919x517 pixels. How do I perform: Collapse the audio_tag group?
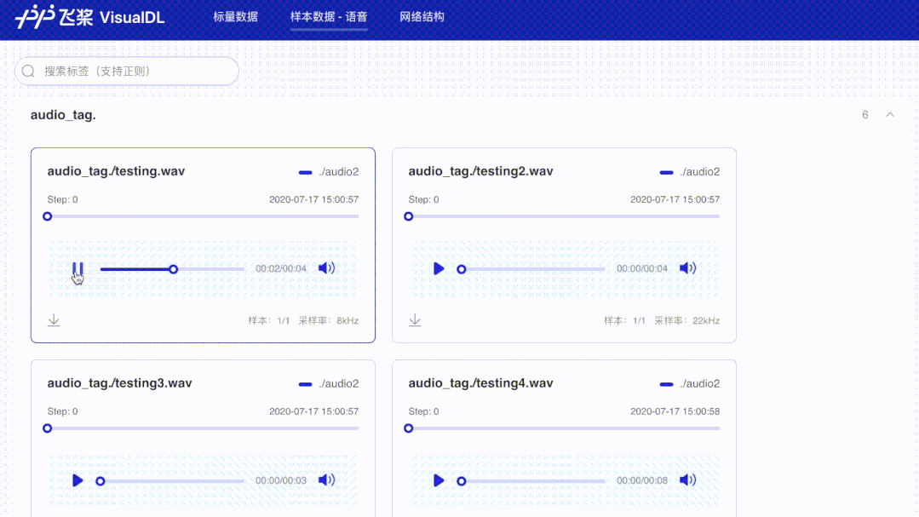pos(890,114)
